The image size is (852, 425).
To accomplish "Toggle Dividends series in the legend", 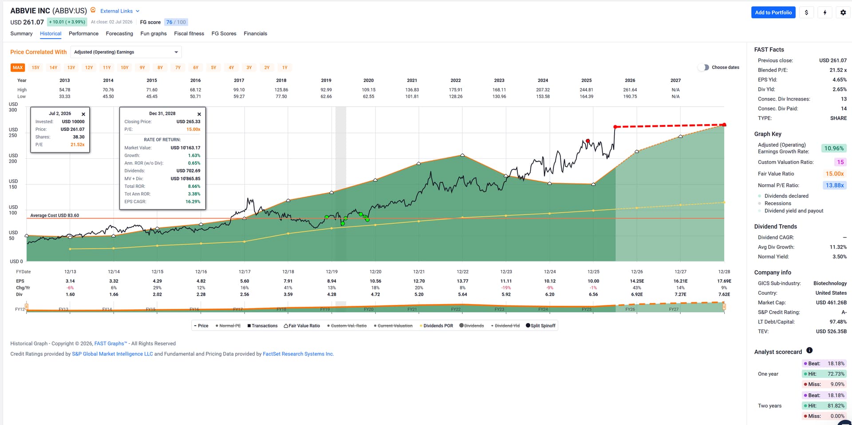I will [472, 326].
